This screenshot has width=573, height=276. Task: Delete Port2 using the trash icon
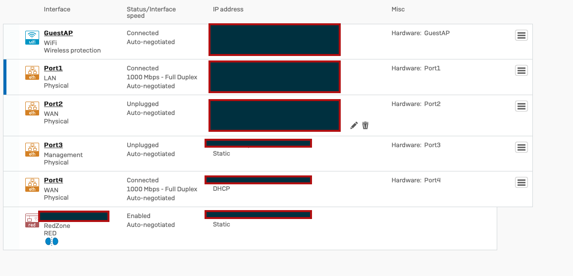tap(365, 125)
